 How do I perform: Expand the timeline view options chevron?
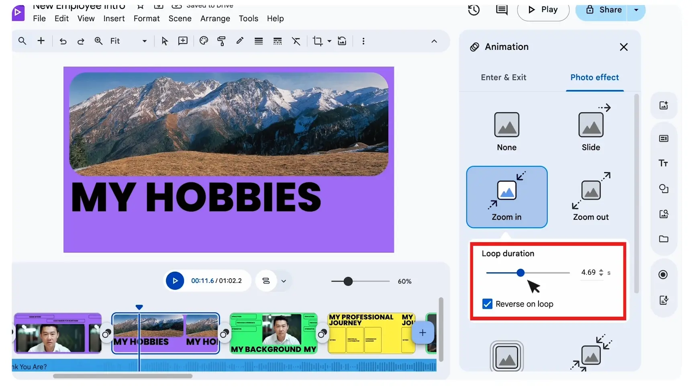(284, 281)
